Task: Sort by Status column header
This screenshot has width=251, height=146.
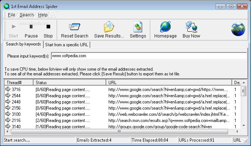Action: coord(69,83)
